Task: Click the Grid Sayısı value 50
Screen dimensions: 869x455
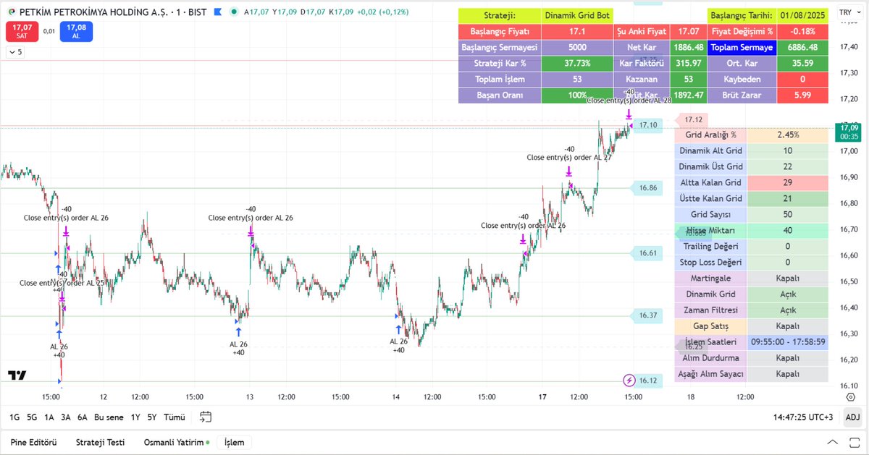Action: tap(788, 214)
